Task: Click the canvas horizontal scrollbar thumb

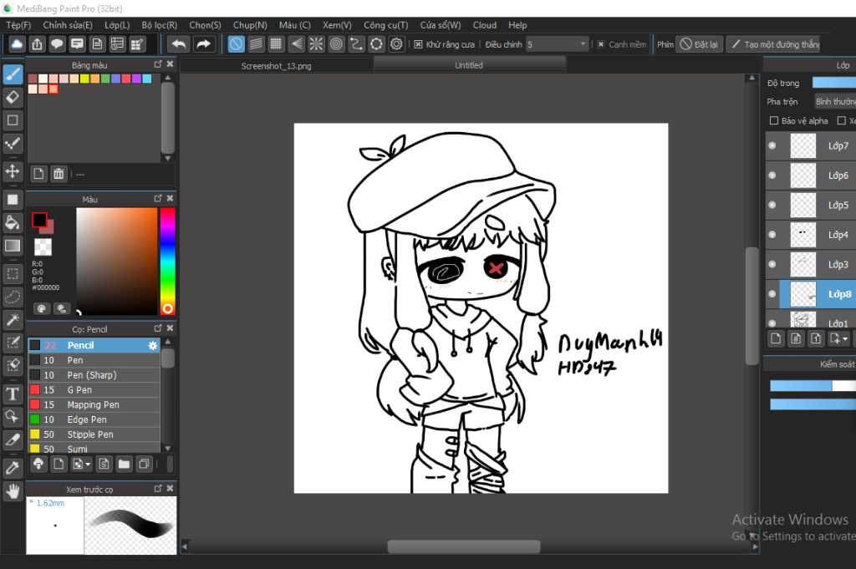Action: pyautogui.click(x=464, y=546)
